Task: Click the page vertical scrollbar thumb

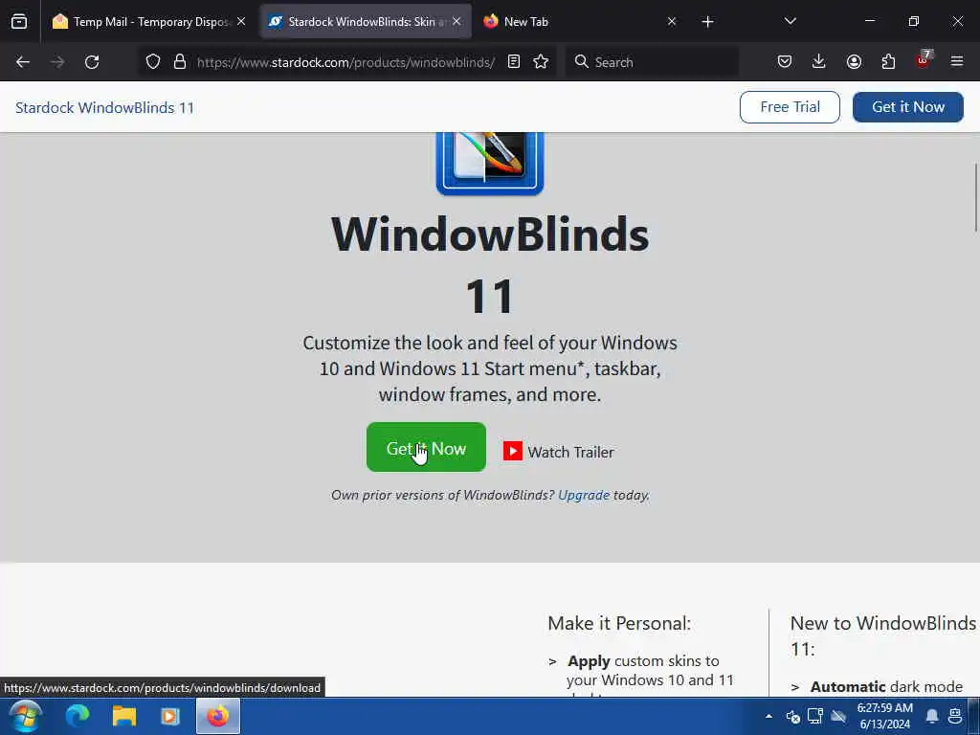Action: tap(975, 198)
